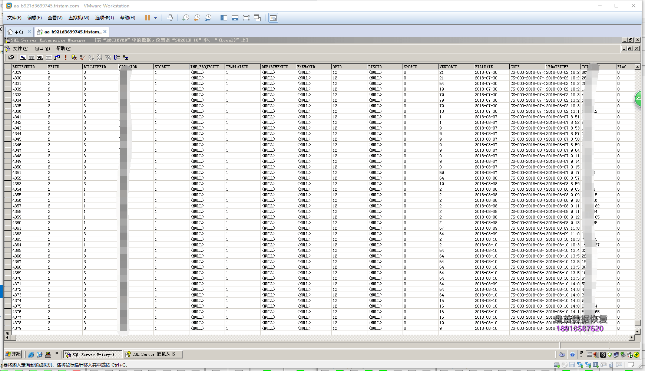Click the send Ctrl+Alt+Del toolbar icon

[x=170, y=18]
